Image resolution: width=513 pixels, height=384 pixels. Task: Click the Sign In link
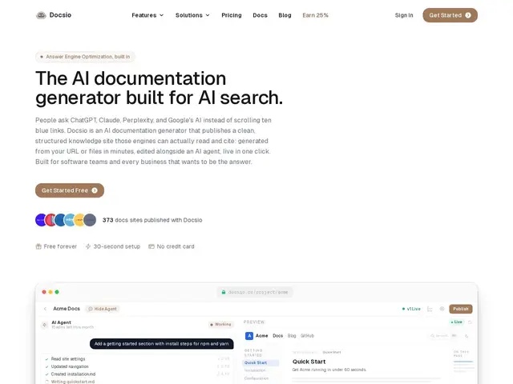[x=404, y=15]
